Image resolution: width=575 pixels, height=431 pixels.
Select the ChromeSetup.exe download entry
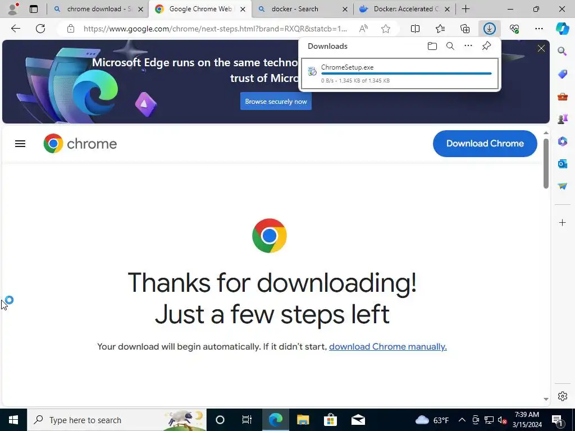(400, 74)
